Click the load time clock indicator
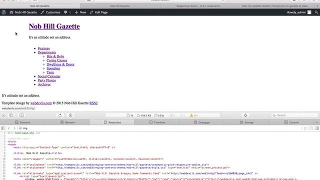Screen dimensions: 320x180 pos(159,115)
